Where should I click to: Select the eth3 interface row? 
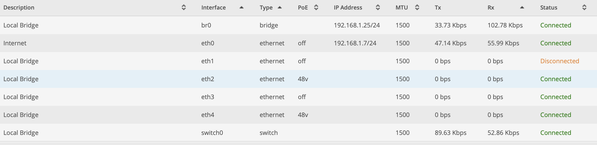(208, 97)
